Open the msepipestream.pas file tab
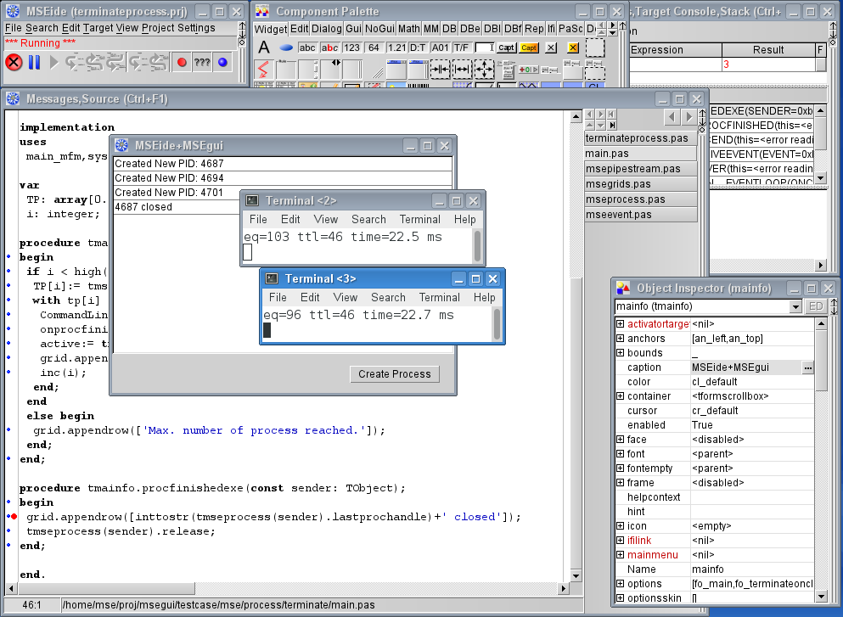 tap(633, 169)
